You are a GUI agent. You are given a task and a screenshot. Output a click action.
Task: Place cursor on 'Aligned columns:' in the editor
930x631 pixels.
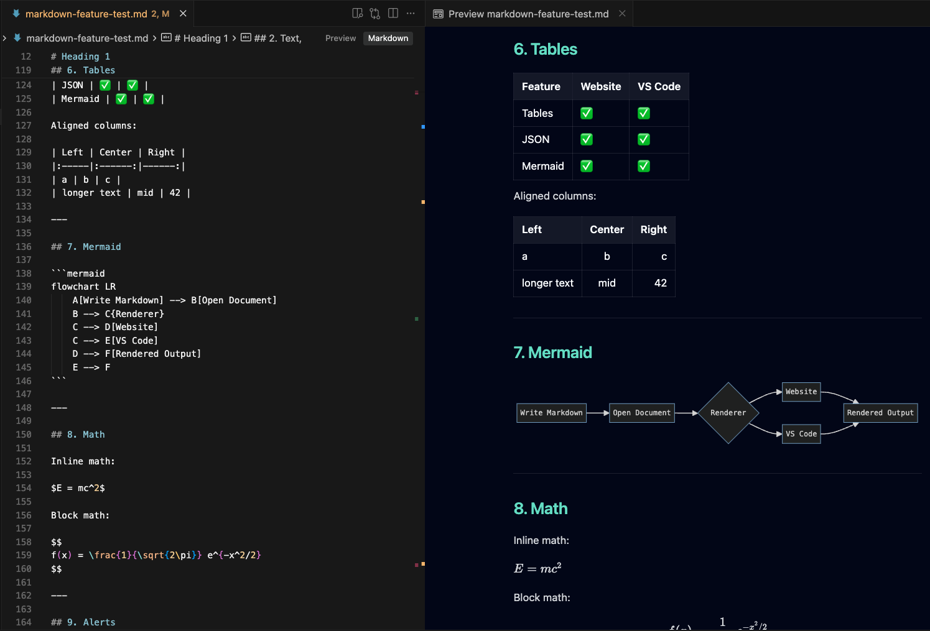(x=93, y=126)
